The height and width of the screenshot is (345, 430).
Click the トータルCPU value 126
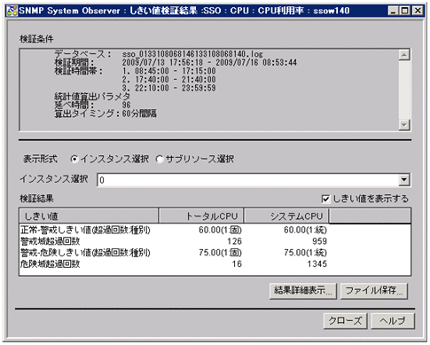234,241
